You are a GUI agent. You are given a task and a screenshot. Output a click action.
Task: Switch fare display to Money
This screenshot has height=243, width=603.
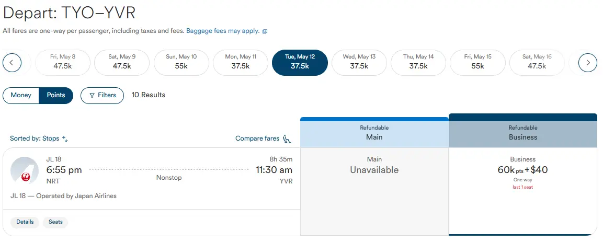click(x=21, y=96)
